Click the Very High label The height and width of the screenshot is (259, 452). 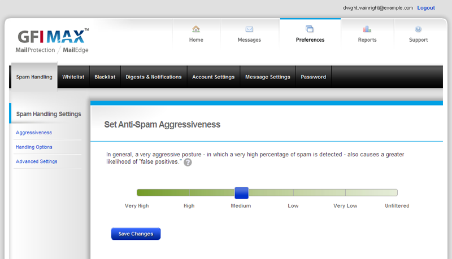coord(137,206)
